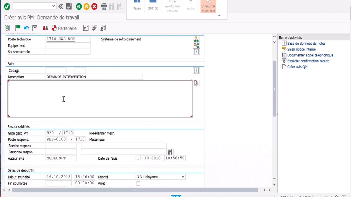
Task: Click the icon right of Partenaire
Action: [x=86, y=28]
